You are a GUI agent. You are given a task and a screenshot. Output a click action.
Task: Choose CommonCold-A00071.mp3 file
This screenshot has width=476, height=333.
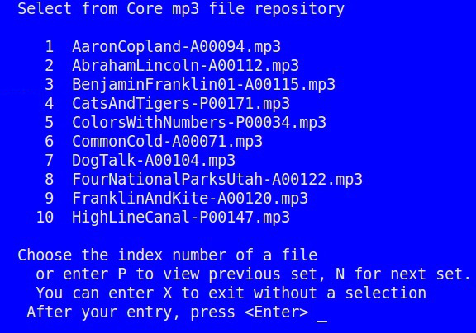(167, 142)
